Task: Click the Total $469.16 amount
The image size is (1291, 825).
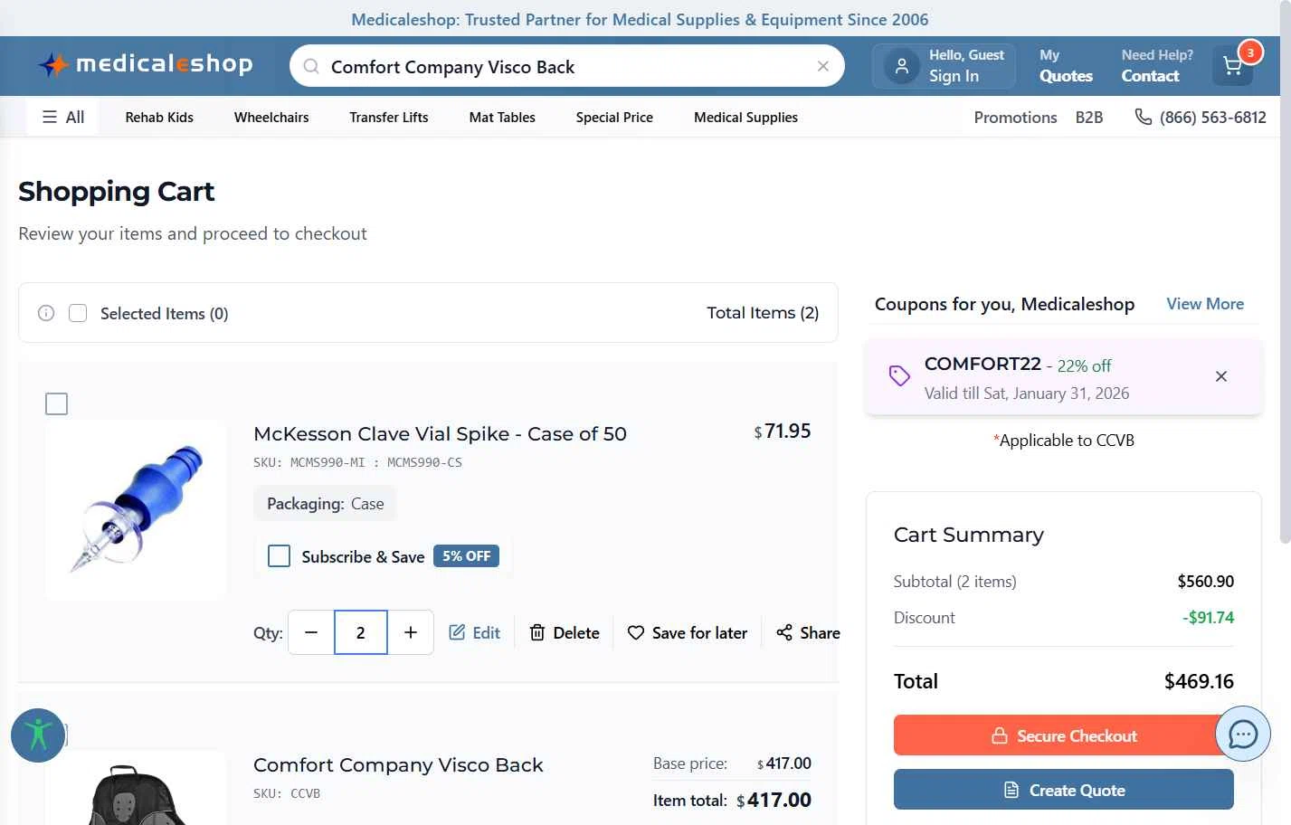Action: [1199, 681]
